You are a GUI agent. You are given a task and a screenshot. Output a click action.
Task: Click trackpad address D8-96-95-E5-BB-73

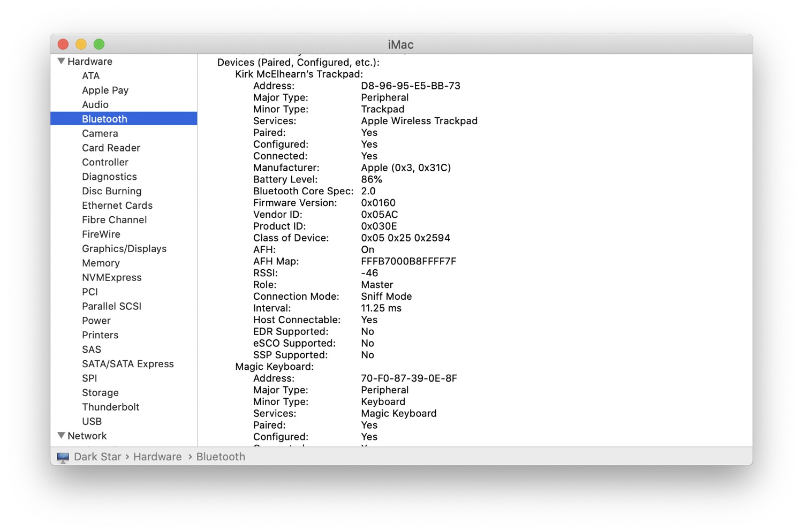click(x=411, y=86)
